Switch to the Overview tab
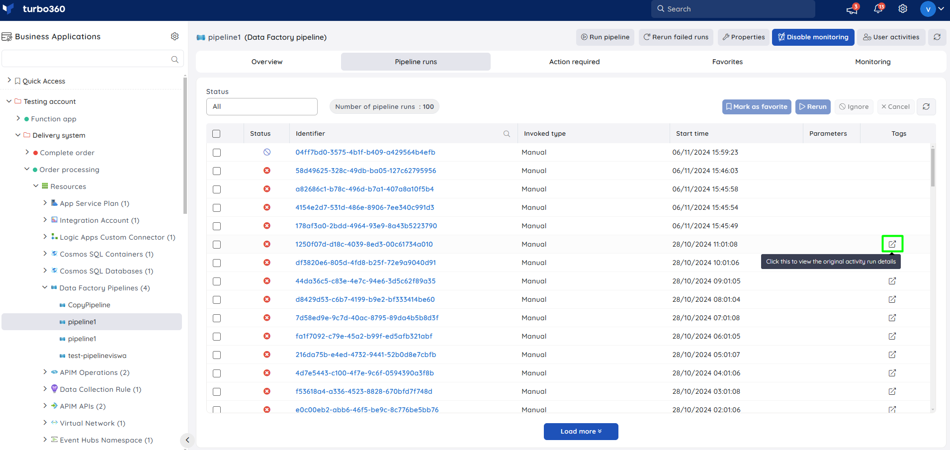The image size is (950, 450). [267, 62]
